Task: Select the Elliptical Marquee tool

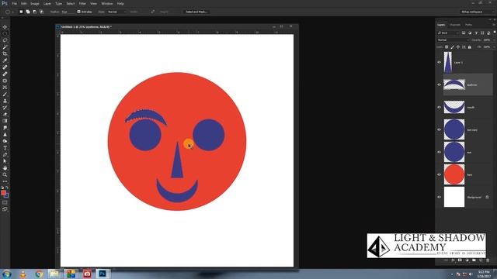Action: [x=5, y=33]
